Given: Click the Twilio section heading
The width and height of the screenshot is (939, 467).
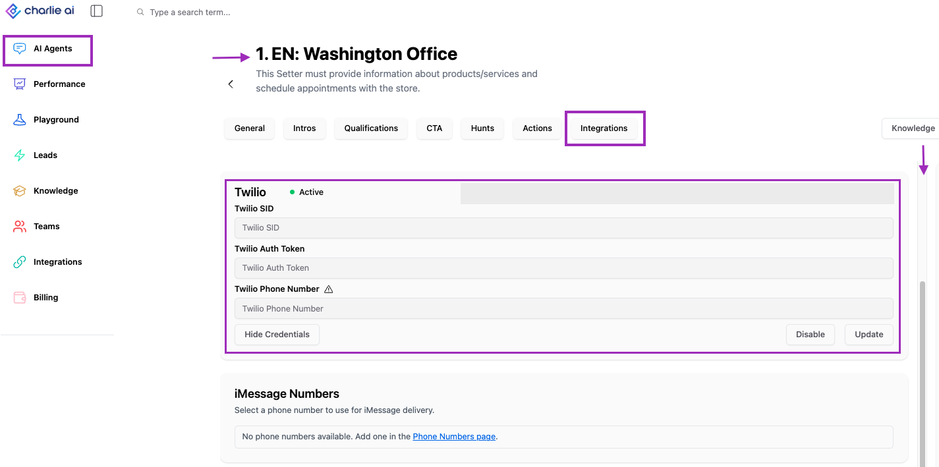Looking at the screenshot, I should click(250, 192).
